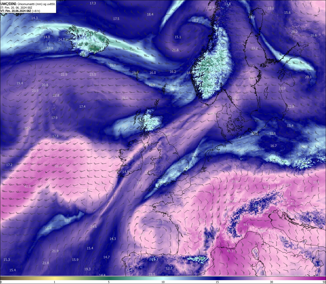
Task: Click the 16.0 value on the map
Action: point(153,73)
